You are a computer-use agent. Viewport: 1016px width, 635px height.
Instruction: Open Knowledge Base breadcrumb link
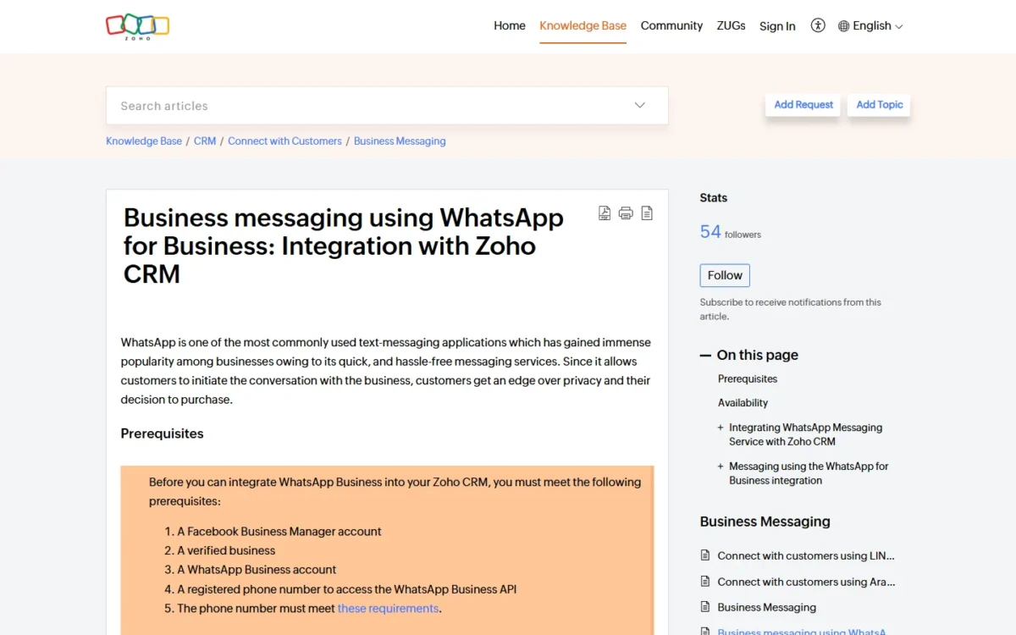pyautogui.click(x=144, y=141)
